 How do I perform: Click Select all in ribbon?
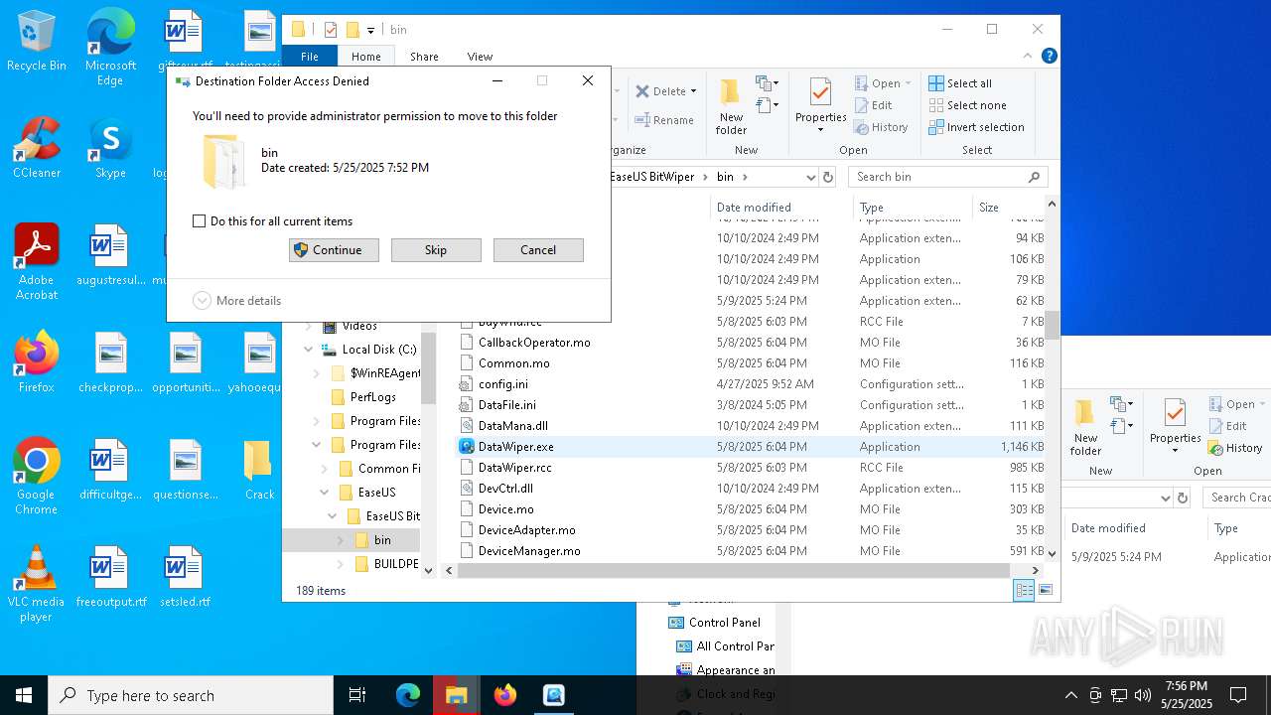960,83
